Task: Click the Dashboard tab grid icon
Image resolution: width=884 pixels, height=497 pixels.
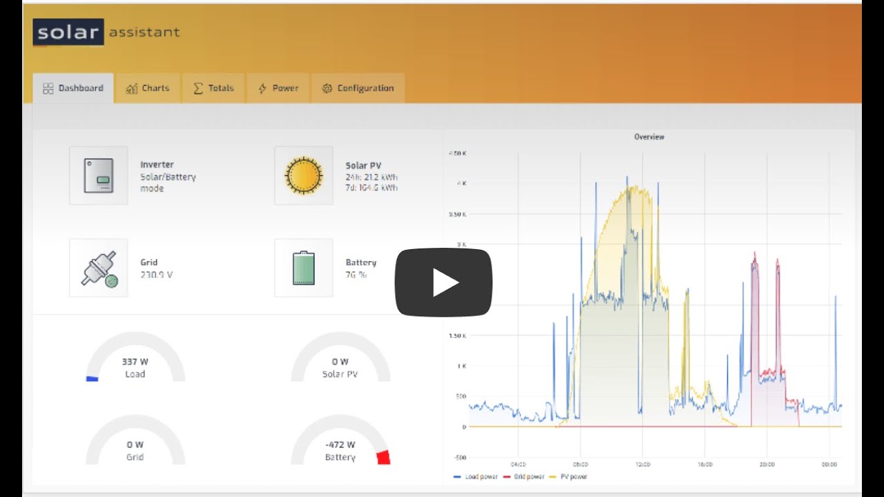Action: point(48,88)
